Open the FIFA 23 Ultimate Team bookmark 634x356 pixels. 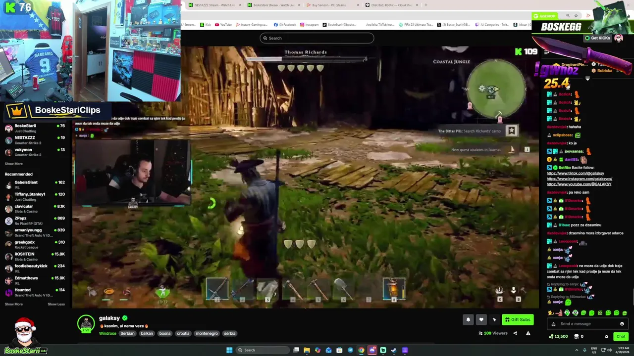tap(417, 25)
